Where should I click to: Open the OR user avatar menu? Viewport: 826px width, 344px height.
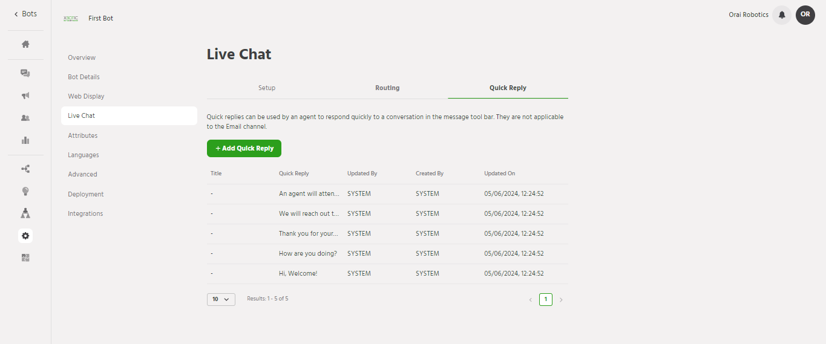point(805,15)
